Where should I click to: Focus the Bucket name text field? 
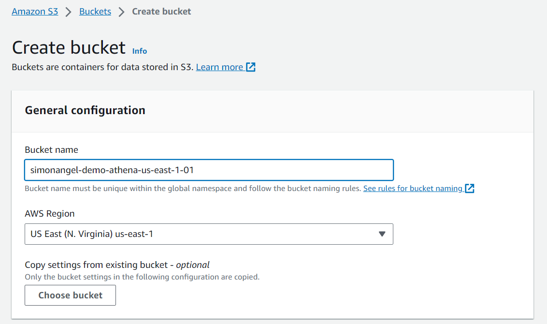[x=209, y=170]
